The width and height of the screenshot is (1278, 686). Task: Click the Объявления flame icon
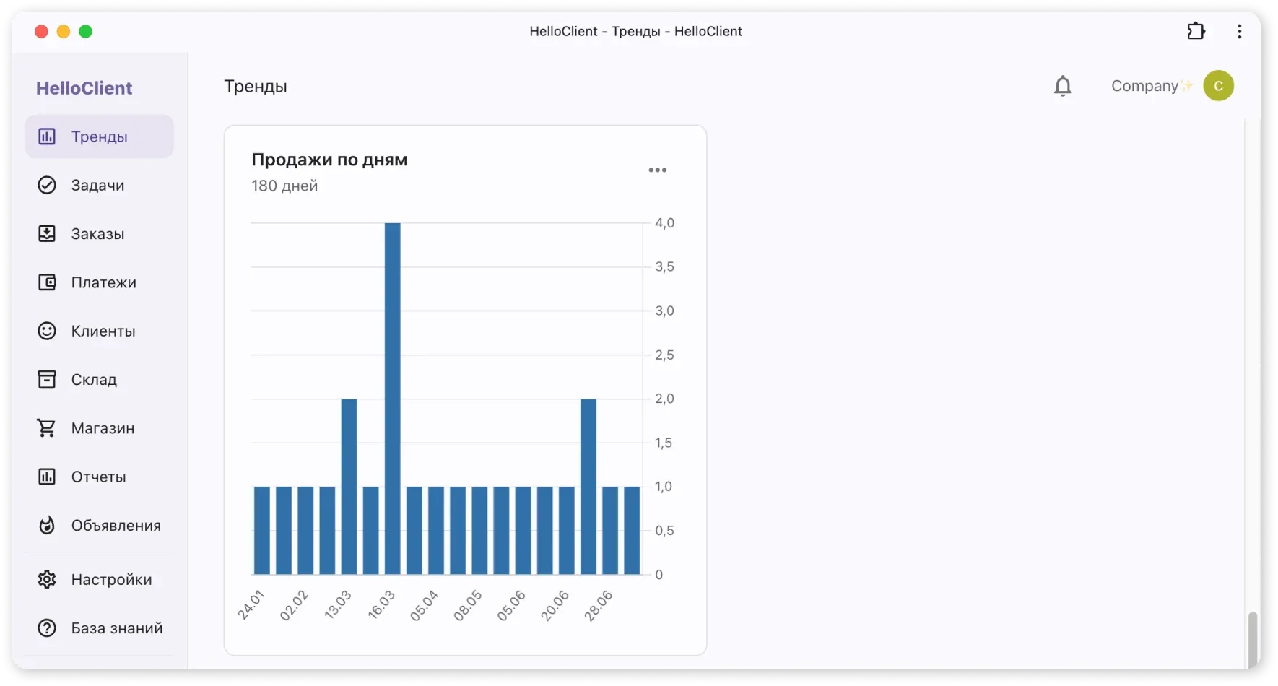(47, 525)
